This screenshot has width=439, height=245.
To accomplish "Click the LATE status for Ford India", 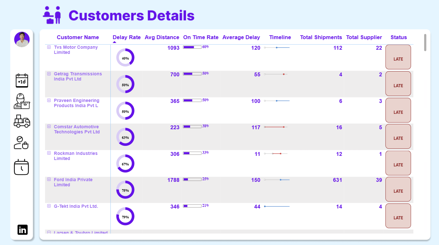I will pyautogui.click(x=398, y=190).
